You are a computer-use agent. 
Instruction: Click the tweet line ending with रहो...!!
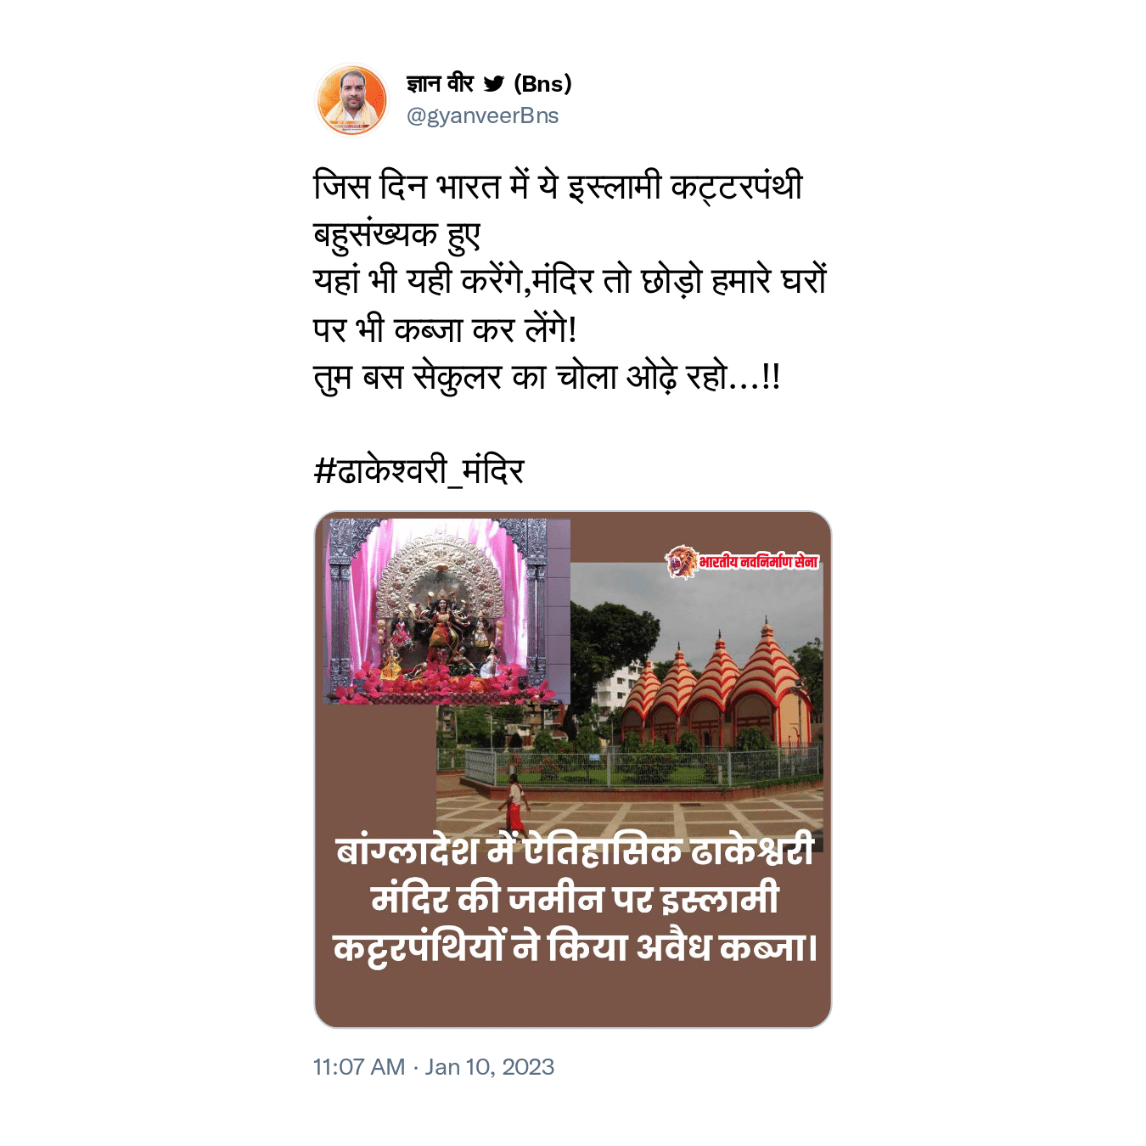tap(547, 377)
